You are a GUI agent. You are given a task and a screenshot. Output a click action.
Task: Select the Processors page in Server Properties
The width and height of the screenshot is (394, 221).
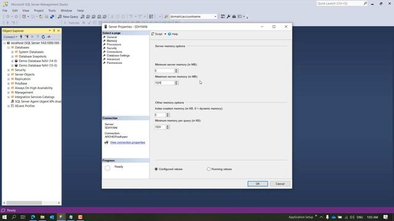click(114, 44)
